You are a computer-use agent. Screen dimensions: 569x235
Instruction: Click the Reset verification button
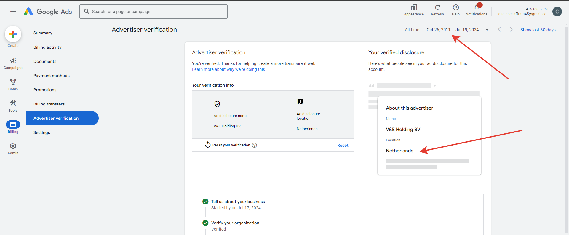pyautogui.click(x=343, y=145)
